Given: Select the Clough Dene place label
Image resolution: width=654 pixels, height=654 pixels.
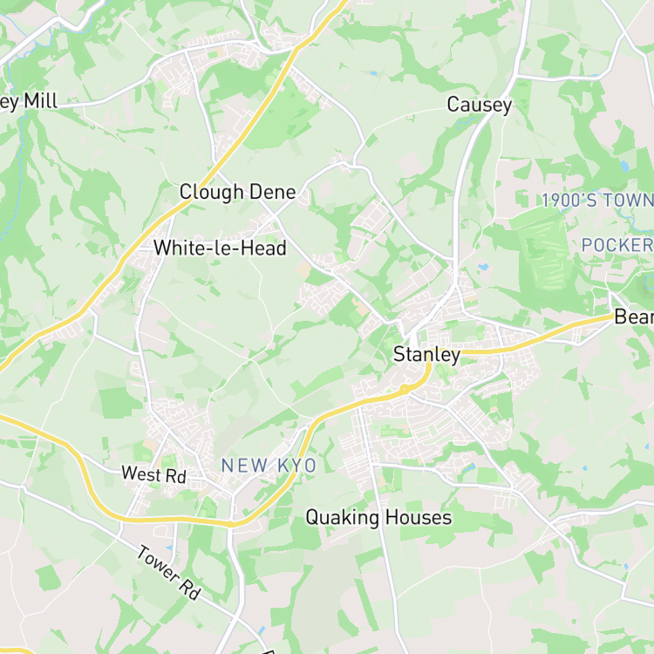Looking at the screenshot, I should (237, 192).
